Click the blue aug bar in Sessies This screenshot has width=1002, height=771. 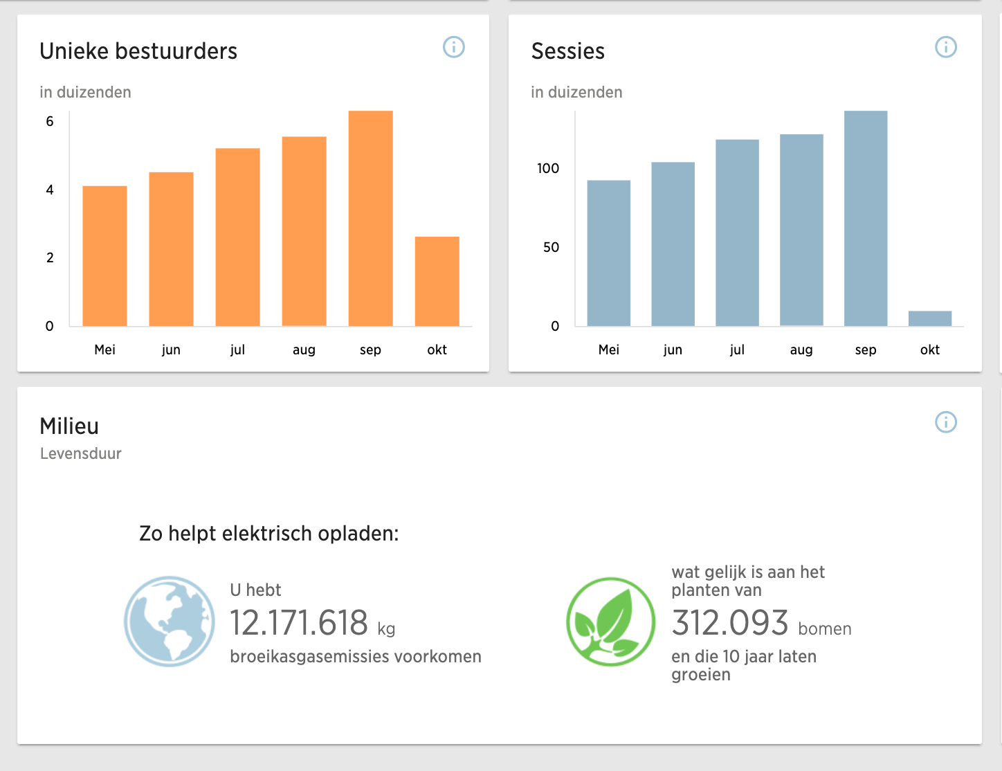click(x=801, y=230)
